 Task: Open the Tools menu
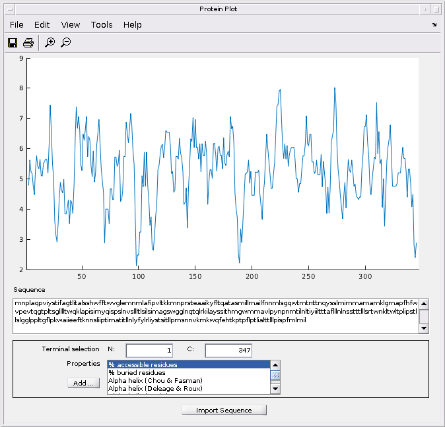(102, 25)
